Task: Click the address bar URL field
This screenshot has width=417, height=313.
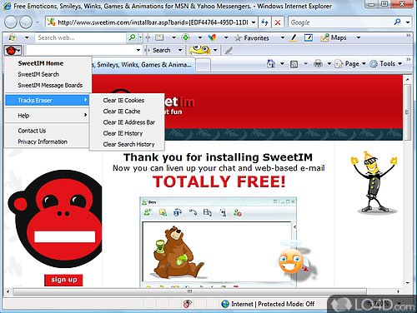Action: coord(152,22)
